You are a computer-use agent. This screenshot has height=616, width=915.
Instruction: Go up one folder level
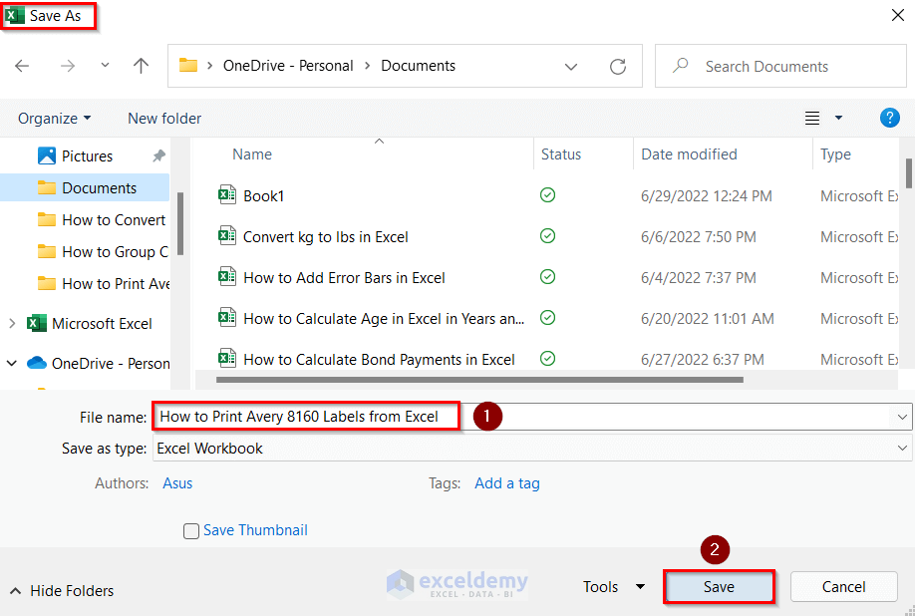tap(141, 66)
